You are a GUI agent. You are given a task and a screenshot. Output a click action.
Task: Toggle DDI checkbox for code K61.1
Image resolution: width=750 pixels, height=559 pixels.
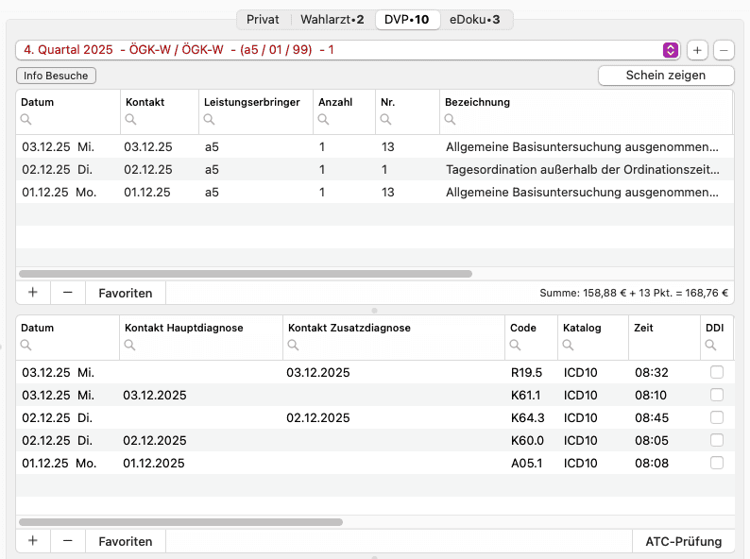pos(717,395)
